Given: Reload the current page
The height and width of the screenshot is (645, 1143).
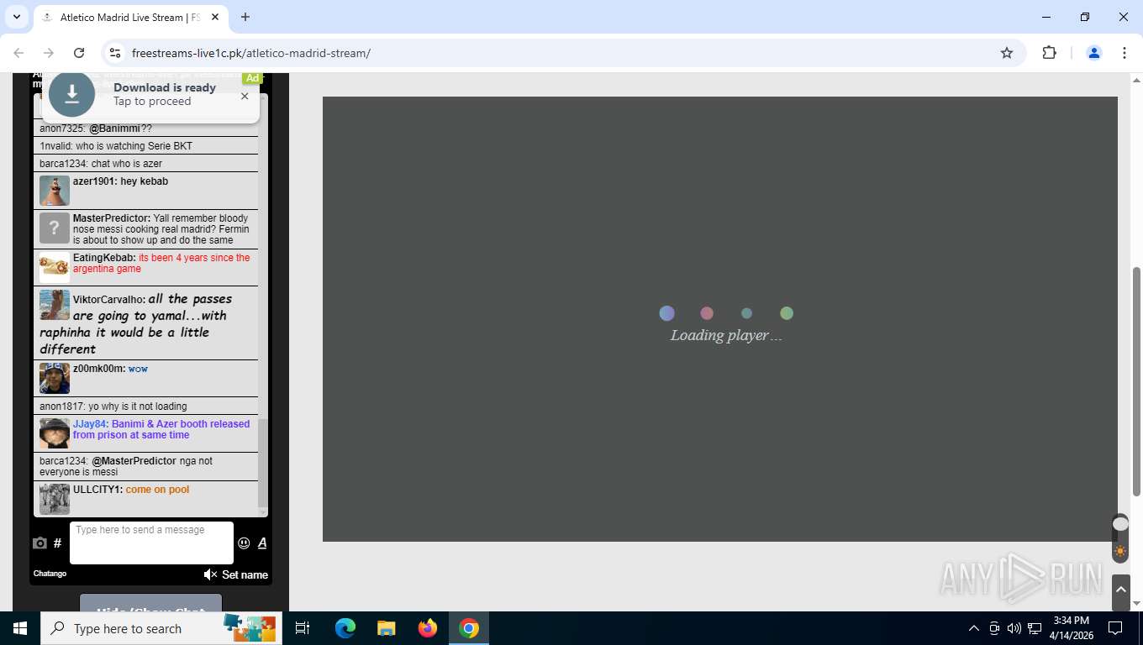Looking at the screenshot, I should click(x=79, y=53).
